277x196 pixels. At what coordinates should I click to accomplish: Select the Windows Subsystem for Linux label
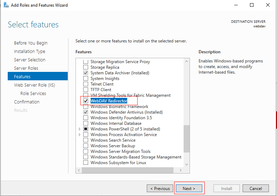click(x=118, y=163)
